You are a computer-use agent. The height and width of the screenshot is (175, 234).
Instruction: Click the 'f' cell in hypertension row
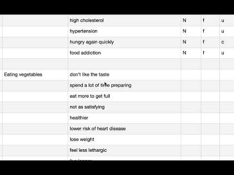(x=210, y=31)
